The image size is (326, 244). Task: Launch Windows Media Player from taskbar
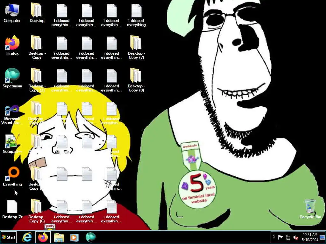pos(74,237)
